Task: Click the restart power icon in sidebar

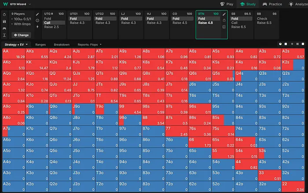Action: click(4, 14)
